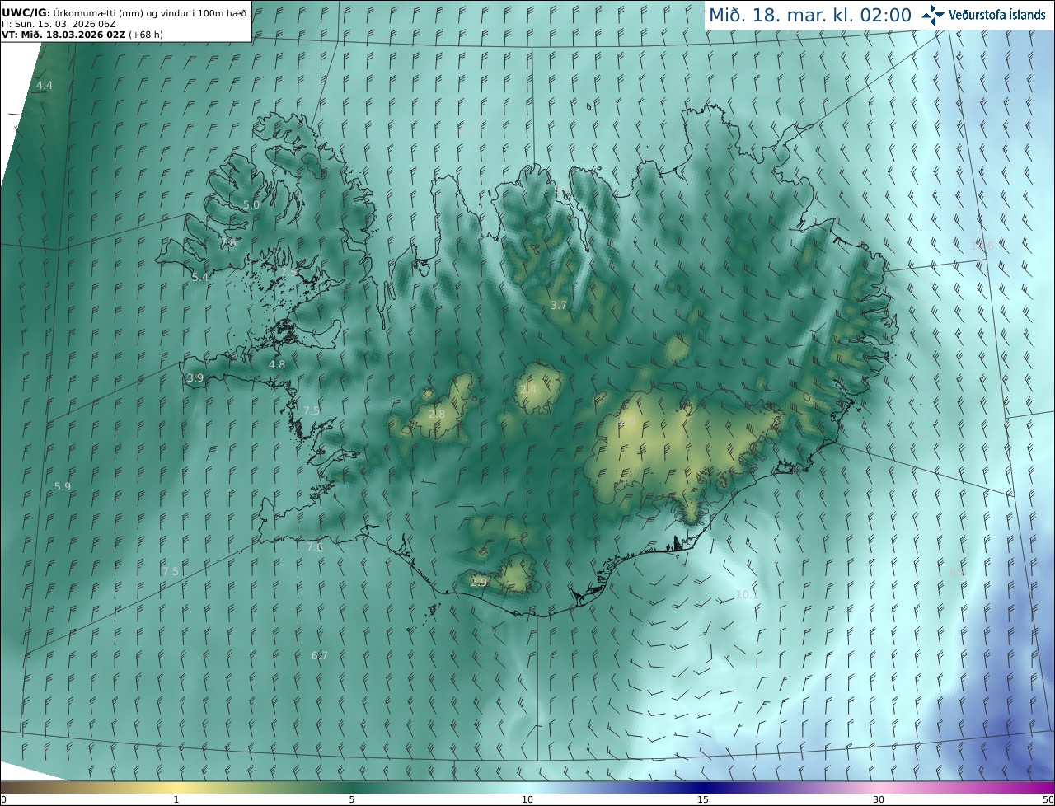
Task: Click the 2.8 value on the map
Action: click(x=437, y=414)
